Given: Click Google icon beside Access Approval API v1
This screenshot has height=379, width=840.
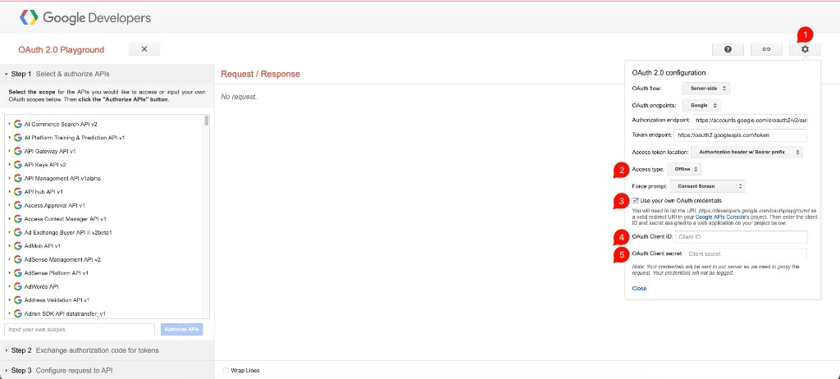Looking at the screenshot, I should [18, 205].
